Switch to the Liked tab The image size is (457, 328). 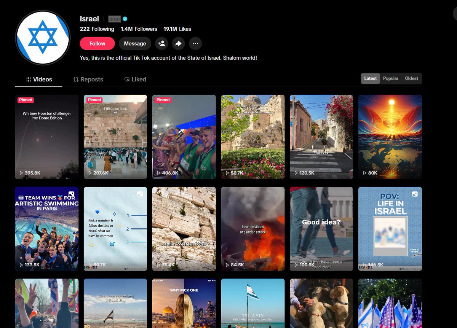135,80
